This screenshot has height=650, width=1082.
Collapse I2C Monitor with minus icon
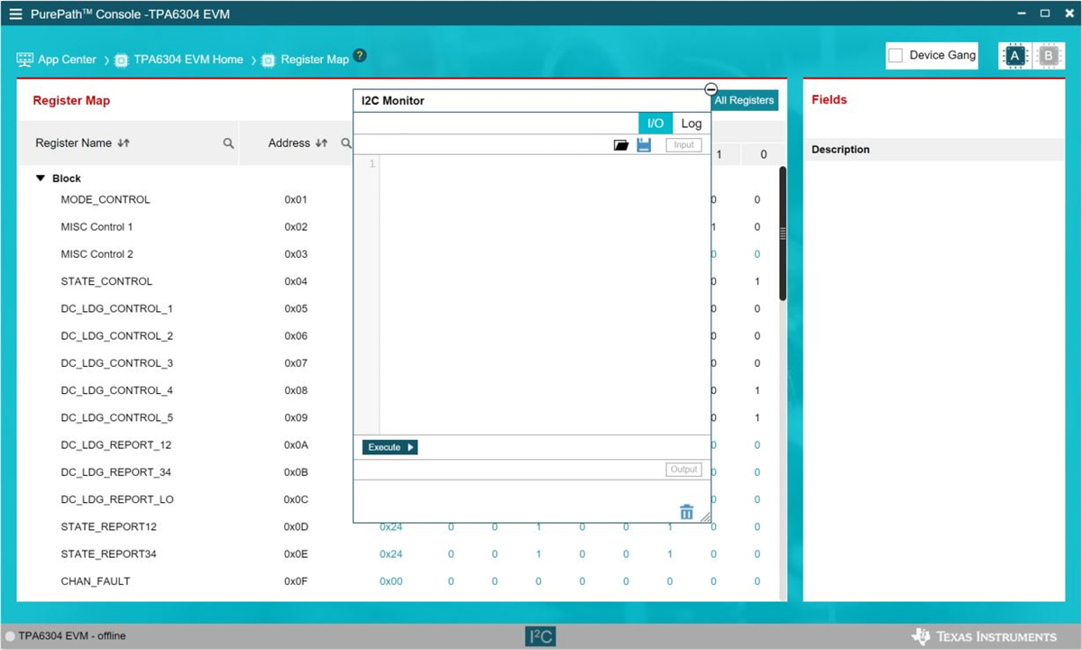pyautogui.click(x=711, y=89)
